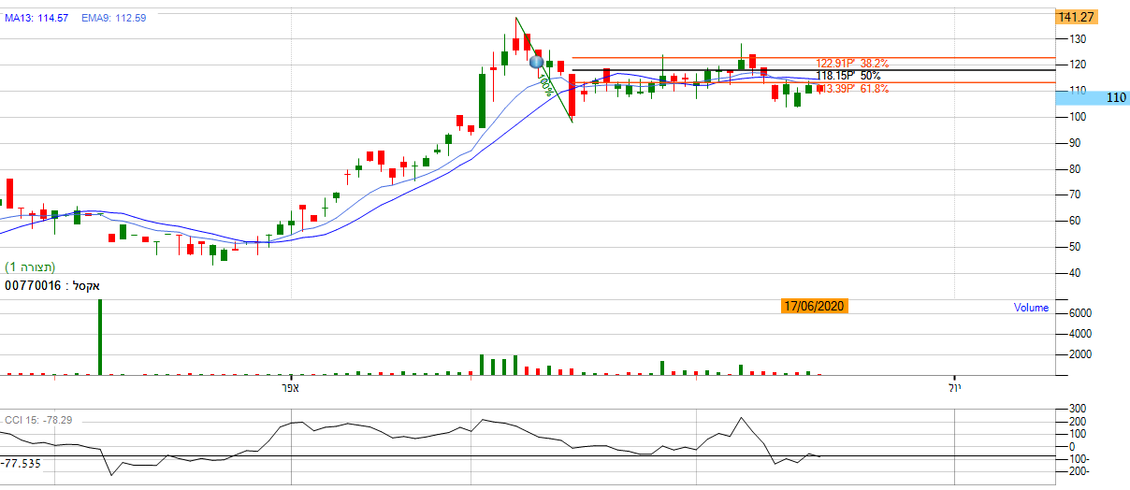Select the 50% Fibonacci level label
Viewport: 1130px width, 490px height.
click(847, 76)
